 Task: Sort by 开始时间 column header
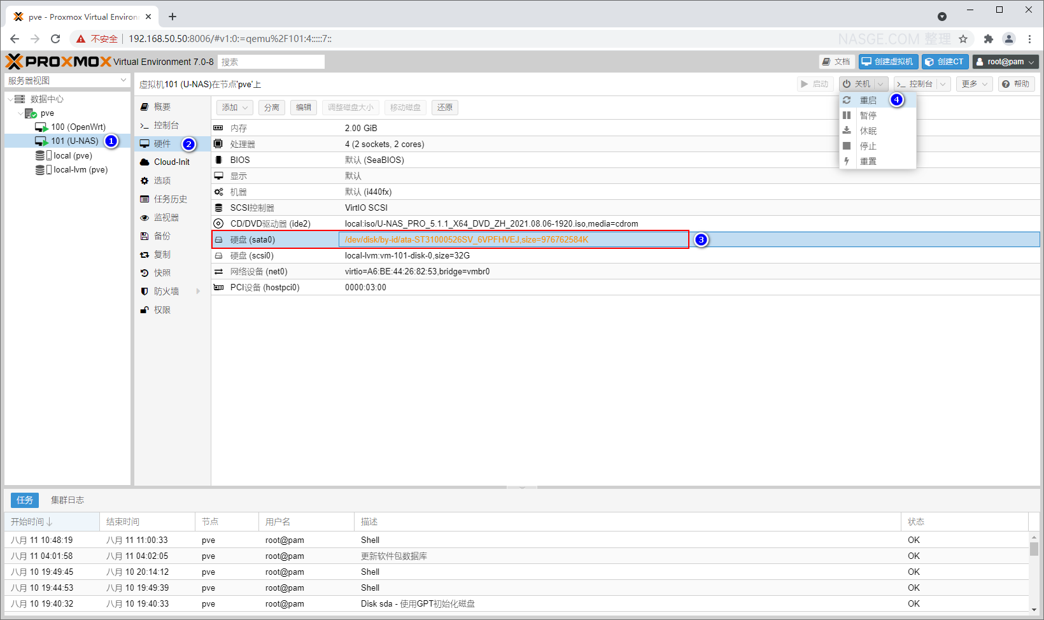(52, 522)
